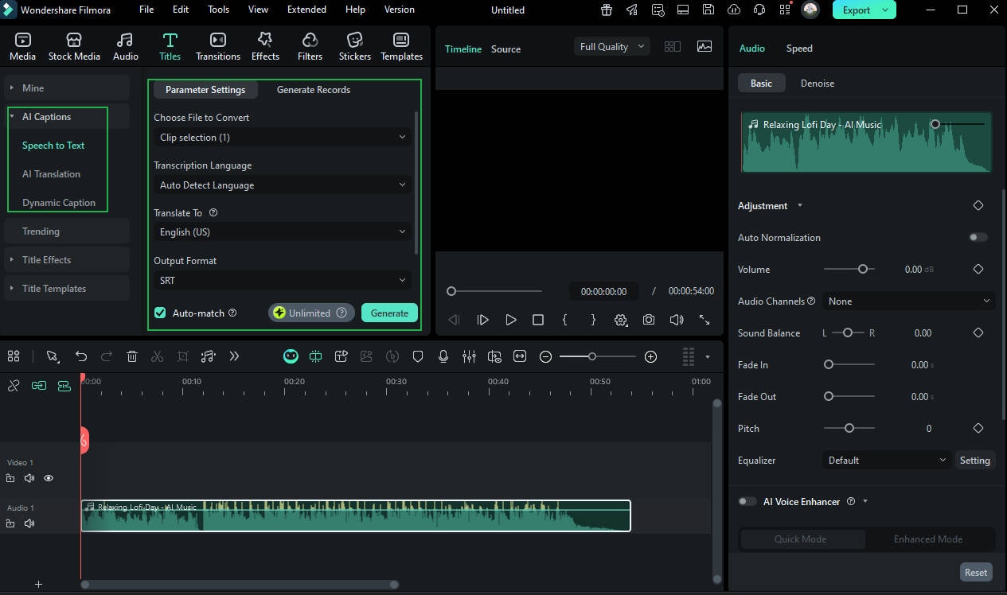Click the undo arrow in the timeline toolbar
Image resolution: width=1007 pixels, height=595 pixels.
(80, 356)
